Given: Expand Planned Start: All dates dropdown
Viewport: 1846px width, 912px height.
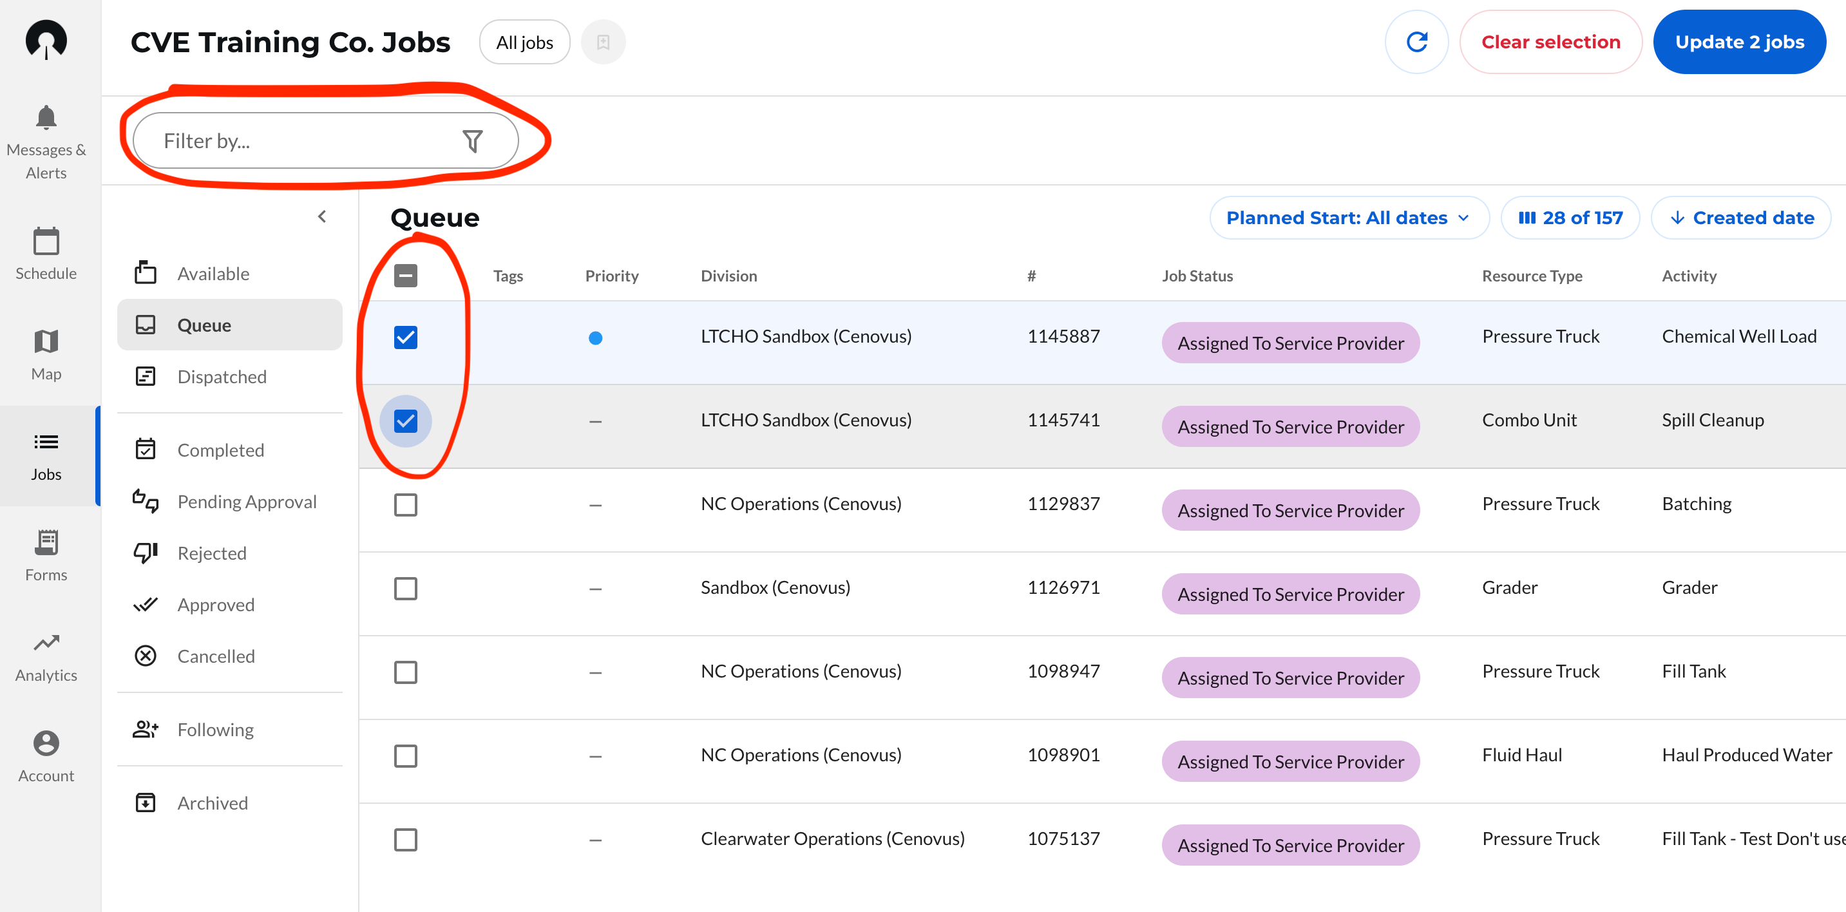Looking at the screenshot, I should point(1348,218).
